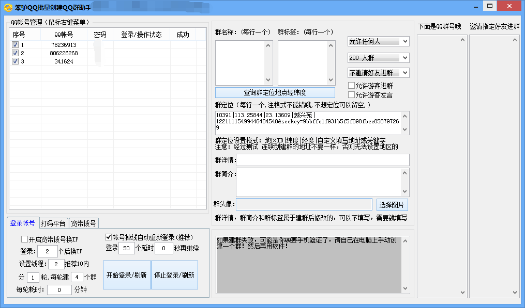Select account number 341624
The image size is (525, 308).
point(64,61)
